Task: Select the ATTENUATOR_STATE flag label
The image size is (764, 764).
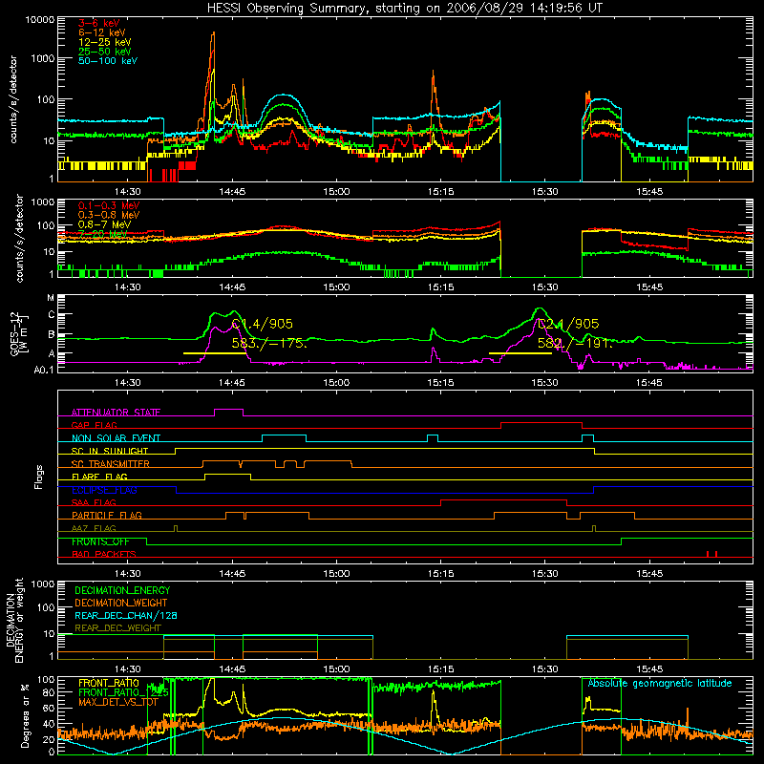Action: click(x=116, y=413)
